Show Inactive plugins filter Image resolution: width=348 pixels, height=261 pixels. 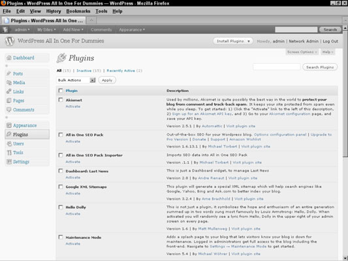(x=84, y=70)
